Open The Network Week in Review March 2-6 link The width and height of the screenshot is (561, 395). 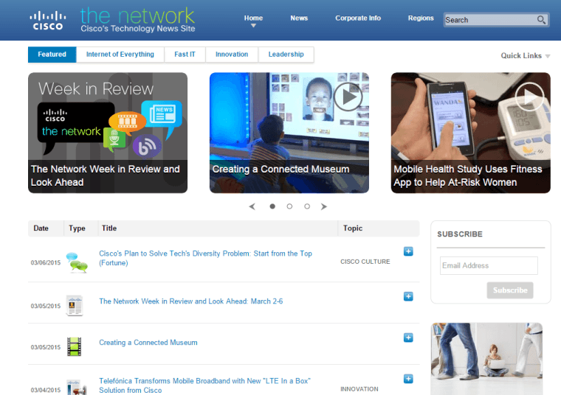(190, 301)
